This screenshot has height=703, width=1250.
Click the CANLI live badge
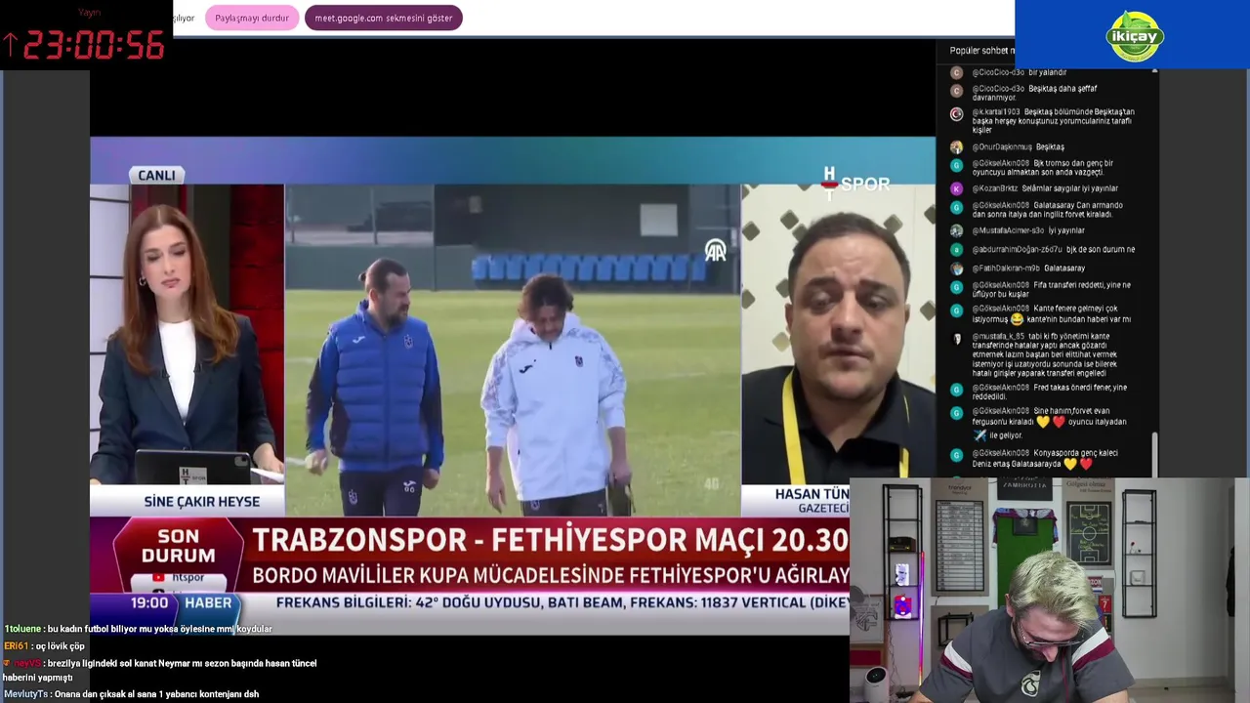click(156, 175)
